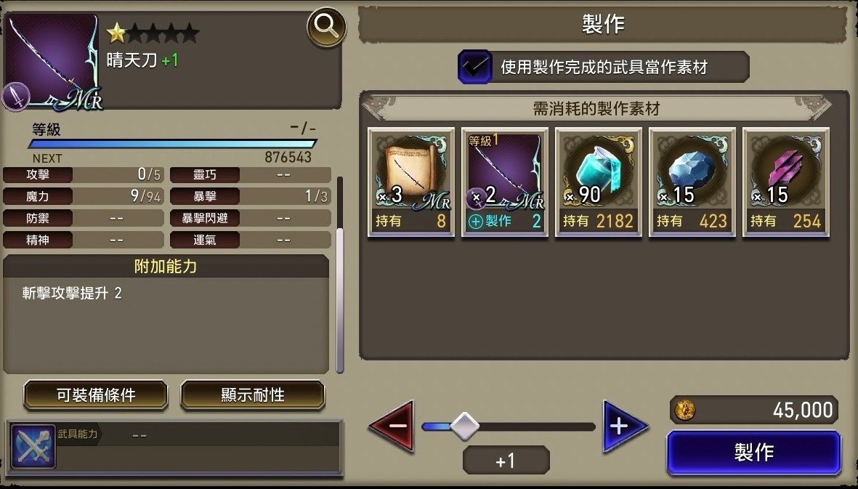Tap the 晴天刀 weapon portrait thumbnail
858x489 pixels.
click(x=53, y=61)
